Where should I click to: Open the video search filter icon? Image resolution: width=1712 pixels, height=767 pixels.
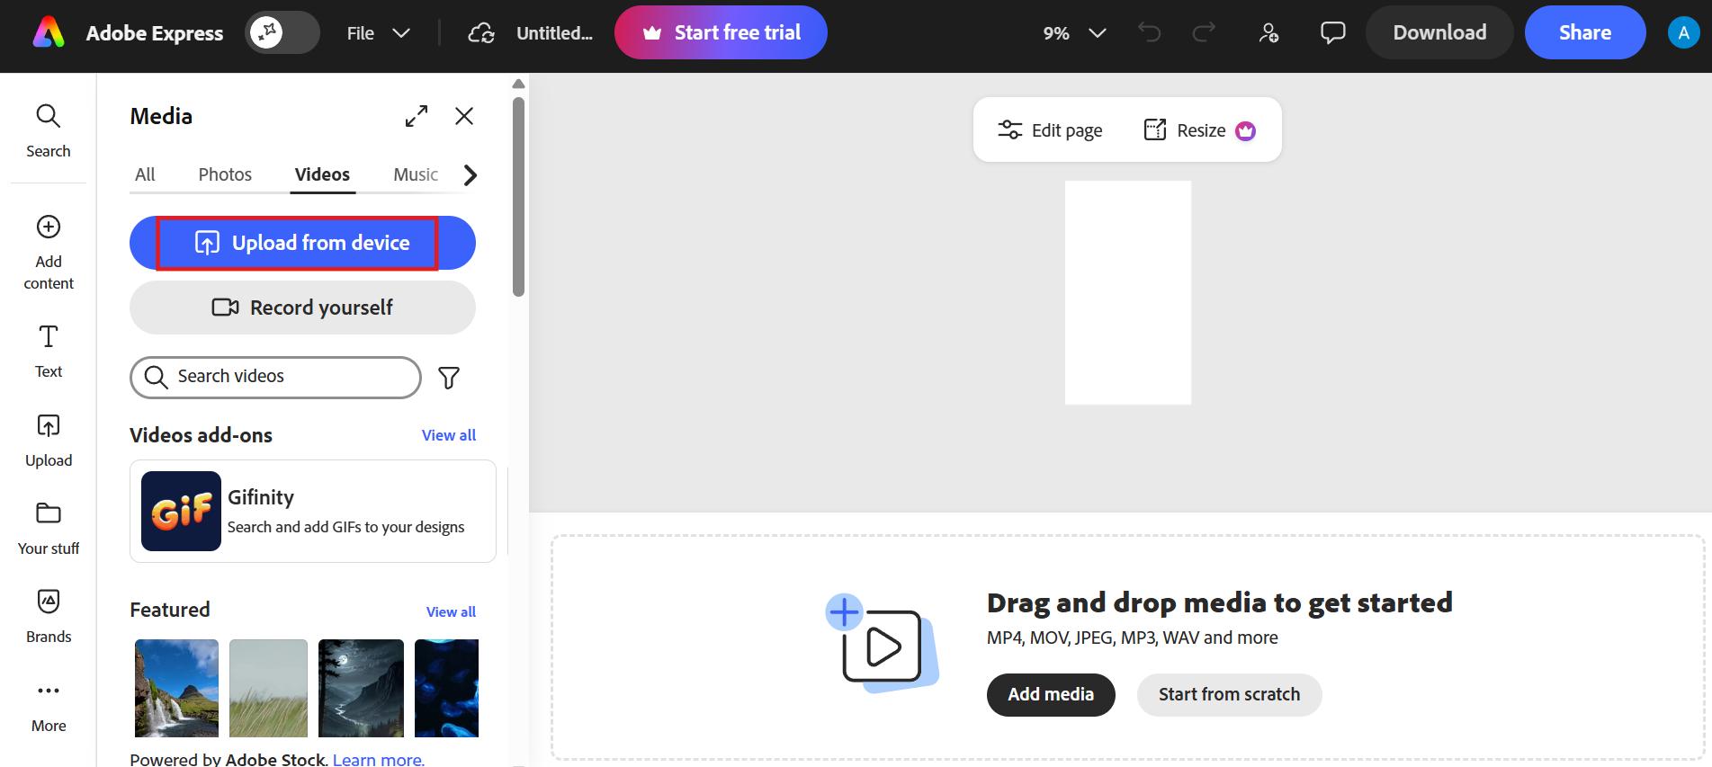pyautogui.click(x=449, y=378)
